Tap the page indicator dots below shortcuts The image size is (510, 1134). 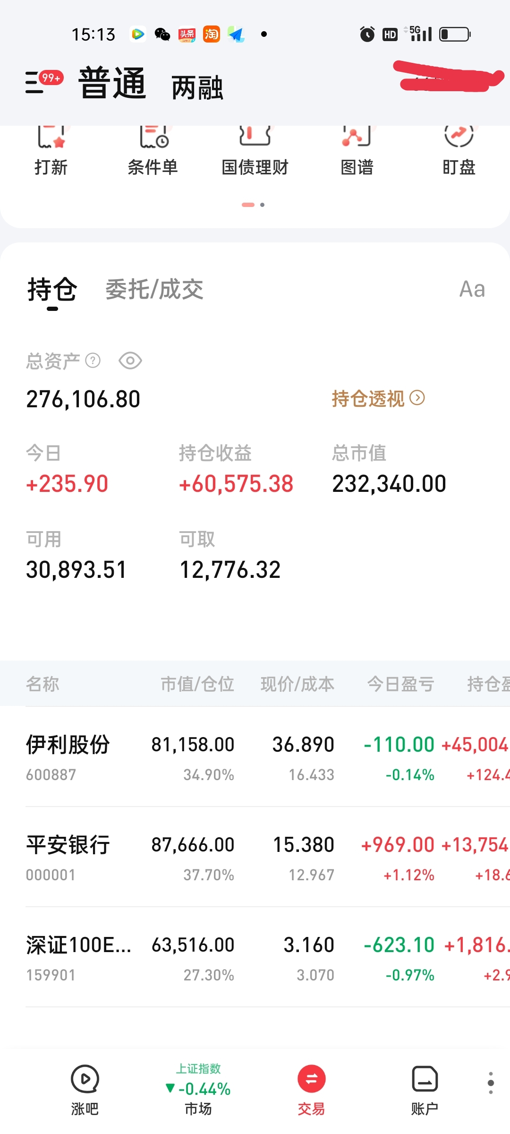pos(254,205)
